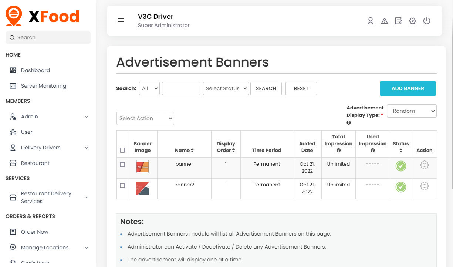453x267 pixels.
Task: Open the settings gear in the header
Action: click(413, 21)
